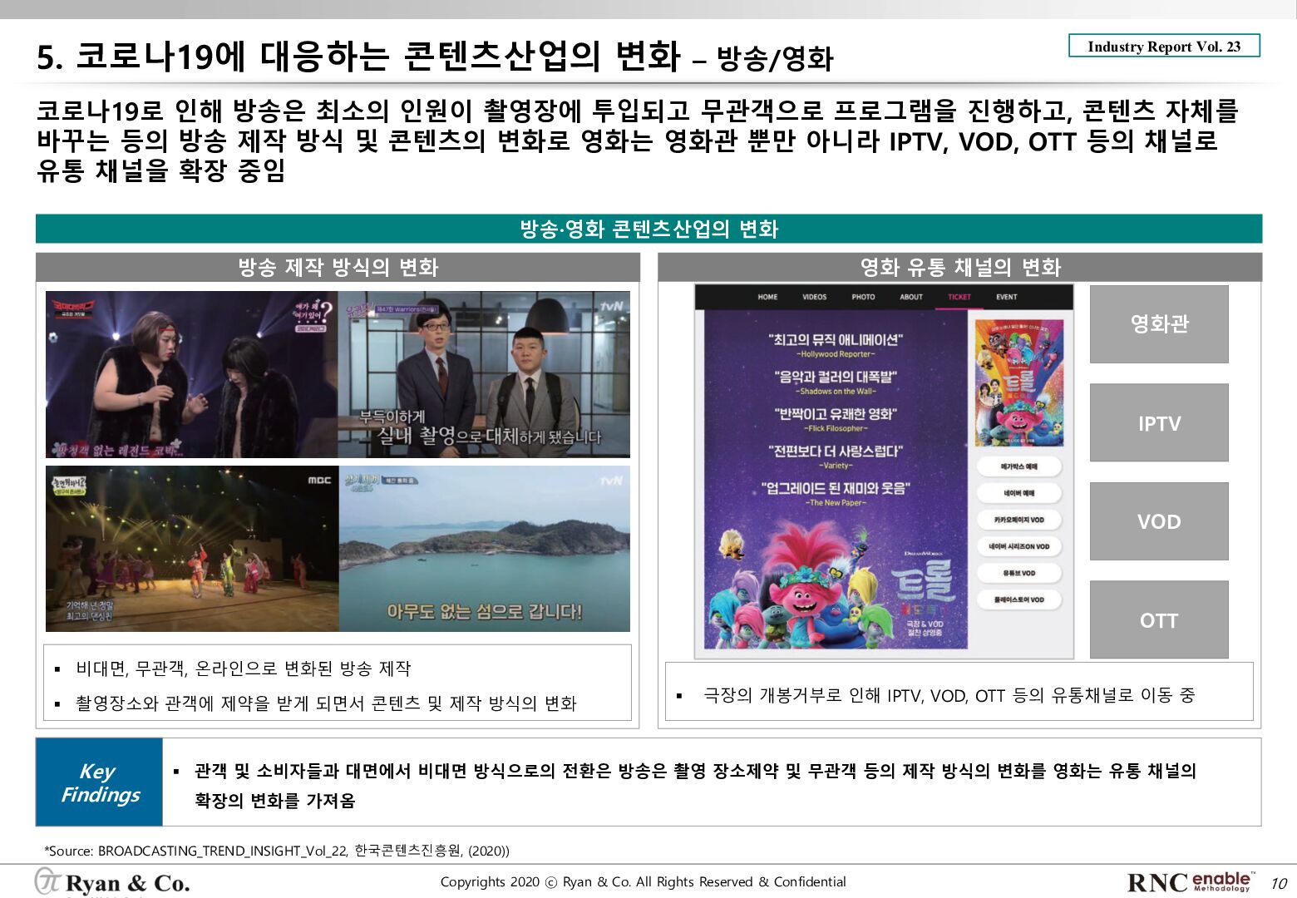Select the gray OTT channel box
1297x898 pixels.
(x=1159, y=620)
